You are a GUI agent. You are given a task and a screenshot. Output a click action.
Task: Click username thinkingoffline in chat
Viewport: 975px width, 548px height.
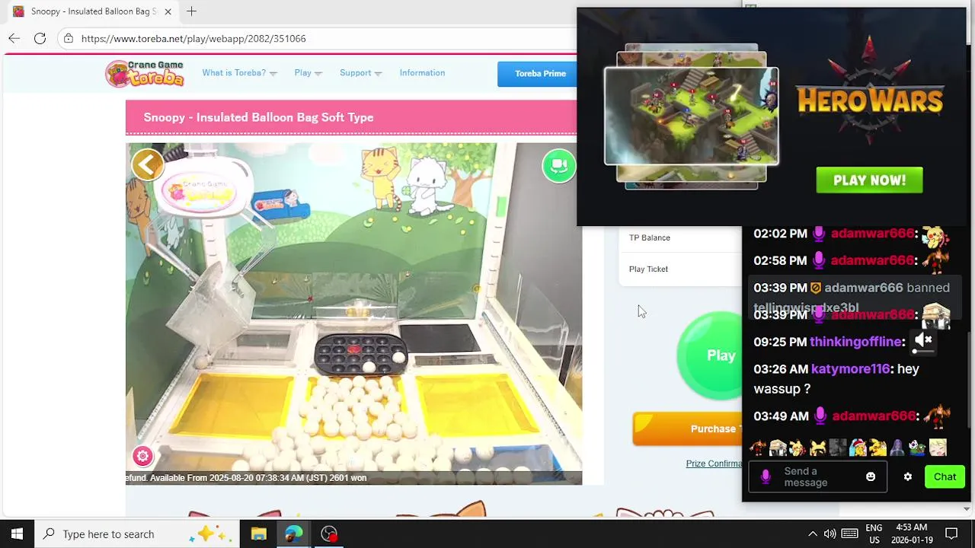coord(856,342)
